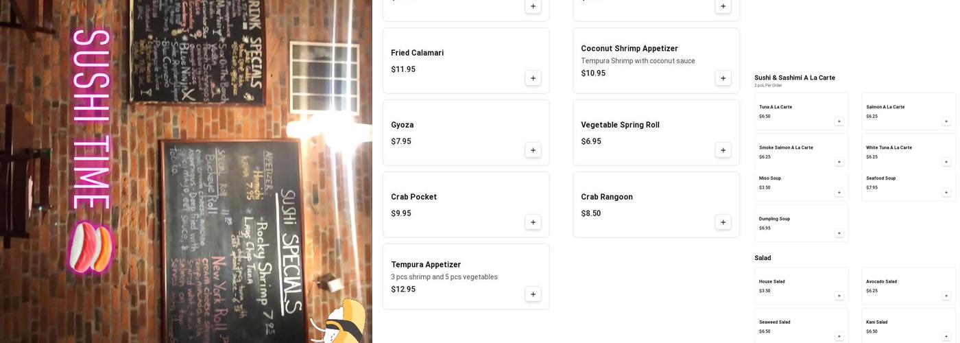The image size is (960, 343).
Task: Open the Tempura Appetizer description
Action: click(444, 277)
